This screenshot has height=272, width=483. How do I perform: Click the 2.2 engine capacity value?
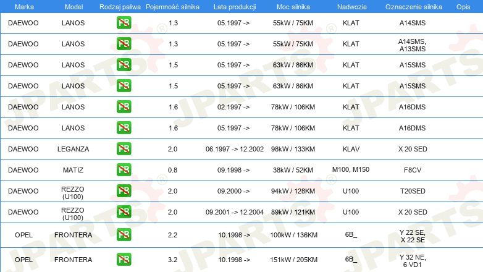pos(172,235)
